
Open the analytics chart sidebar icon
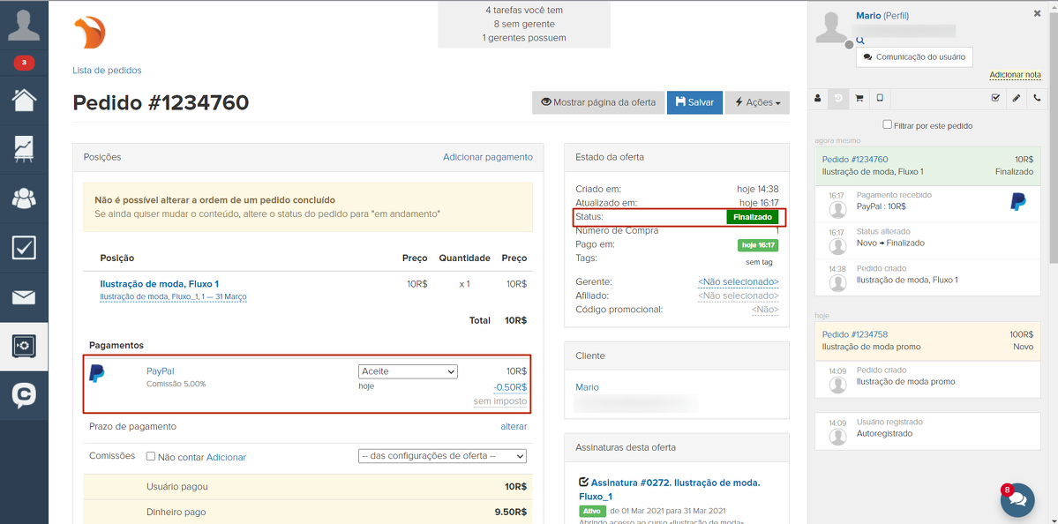click(x=24, y=149)
